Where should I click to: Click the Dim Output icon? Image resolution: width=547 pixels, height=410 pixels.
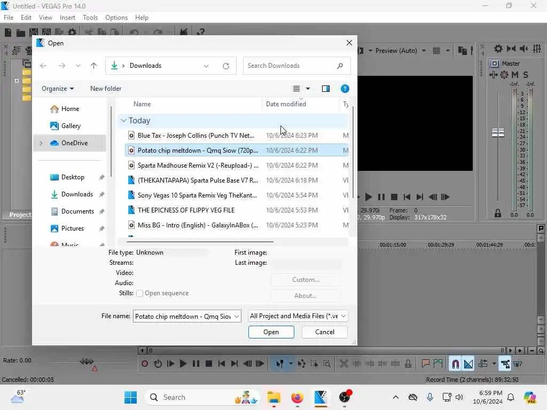click(x=523, y=49)
